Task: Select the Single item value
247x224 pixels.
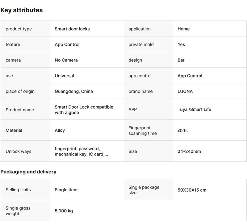Action: pyautogui.click(x=66, y=190)
